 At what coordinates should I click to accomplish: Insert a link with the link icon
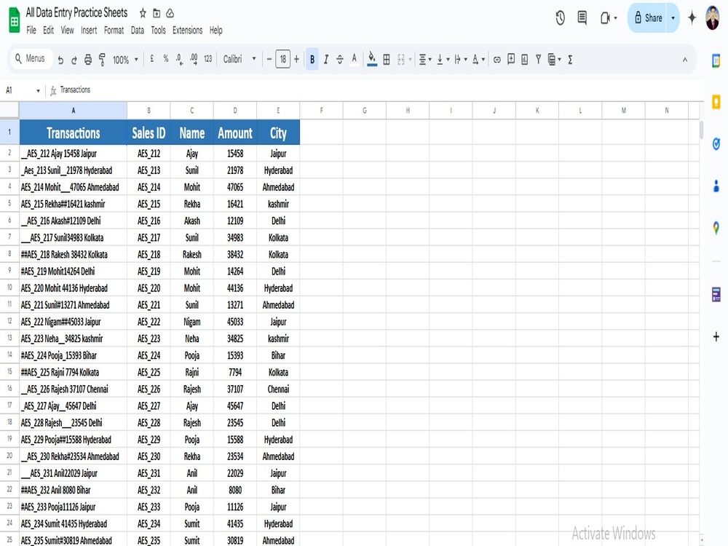coord(496,60)
